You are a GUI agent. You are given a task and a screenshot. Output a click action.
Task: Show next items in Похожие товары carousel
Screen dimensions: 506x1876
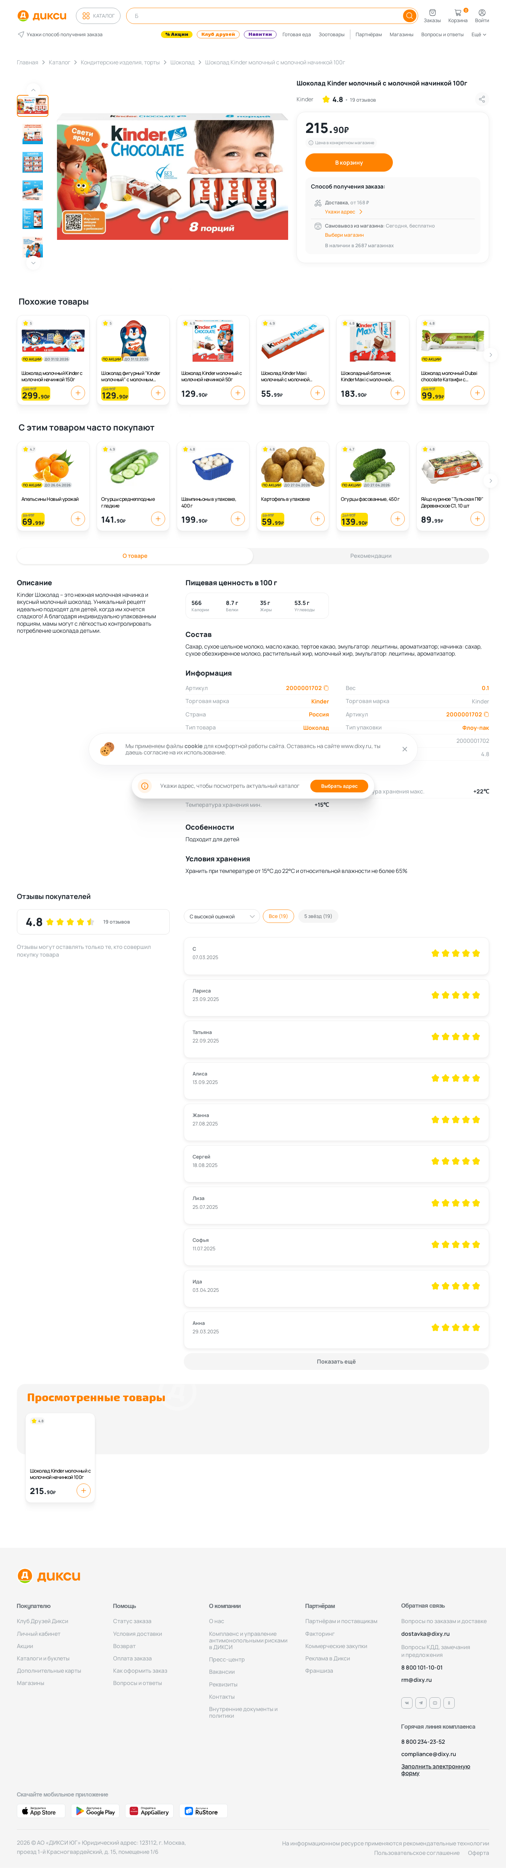491,355
